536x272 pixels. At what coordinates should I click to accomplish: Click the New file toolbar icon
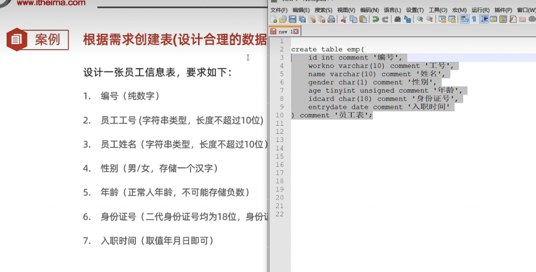[273, 19]
